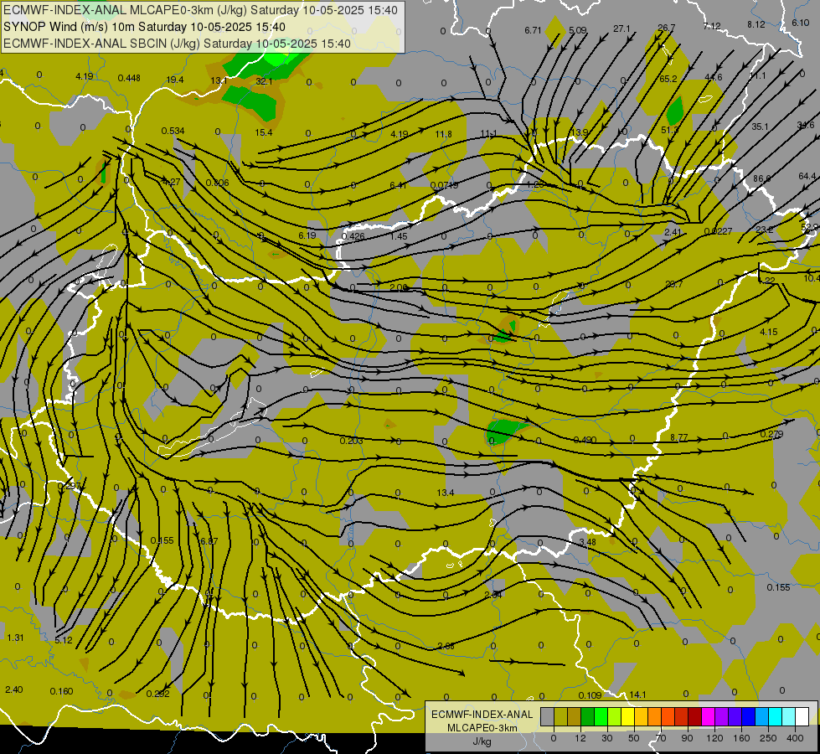
Task: Click the map value '14.1'
Action: click(637, 695)
